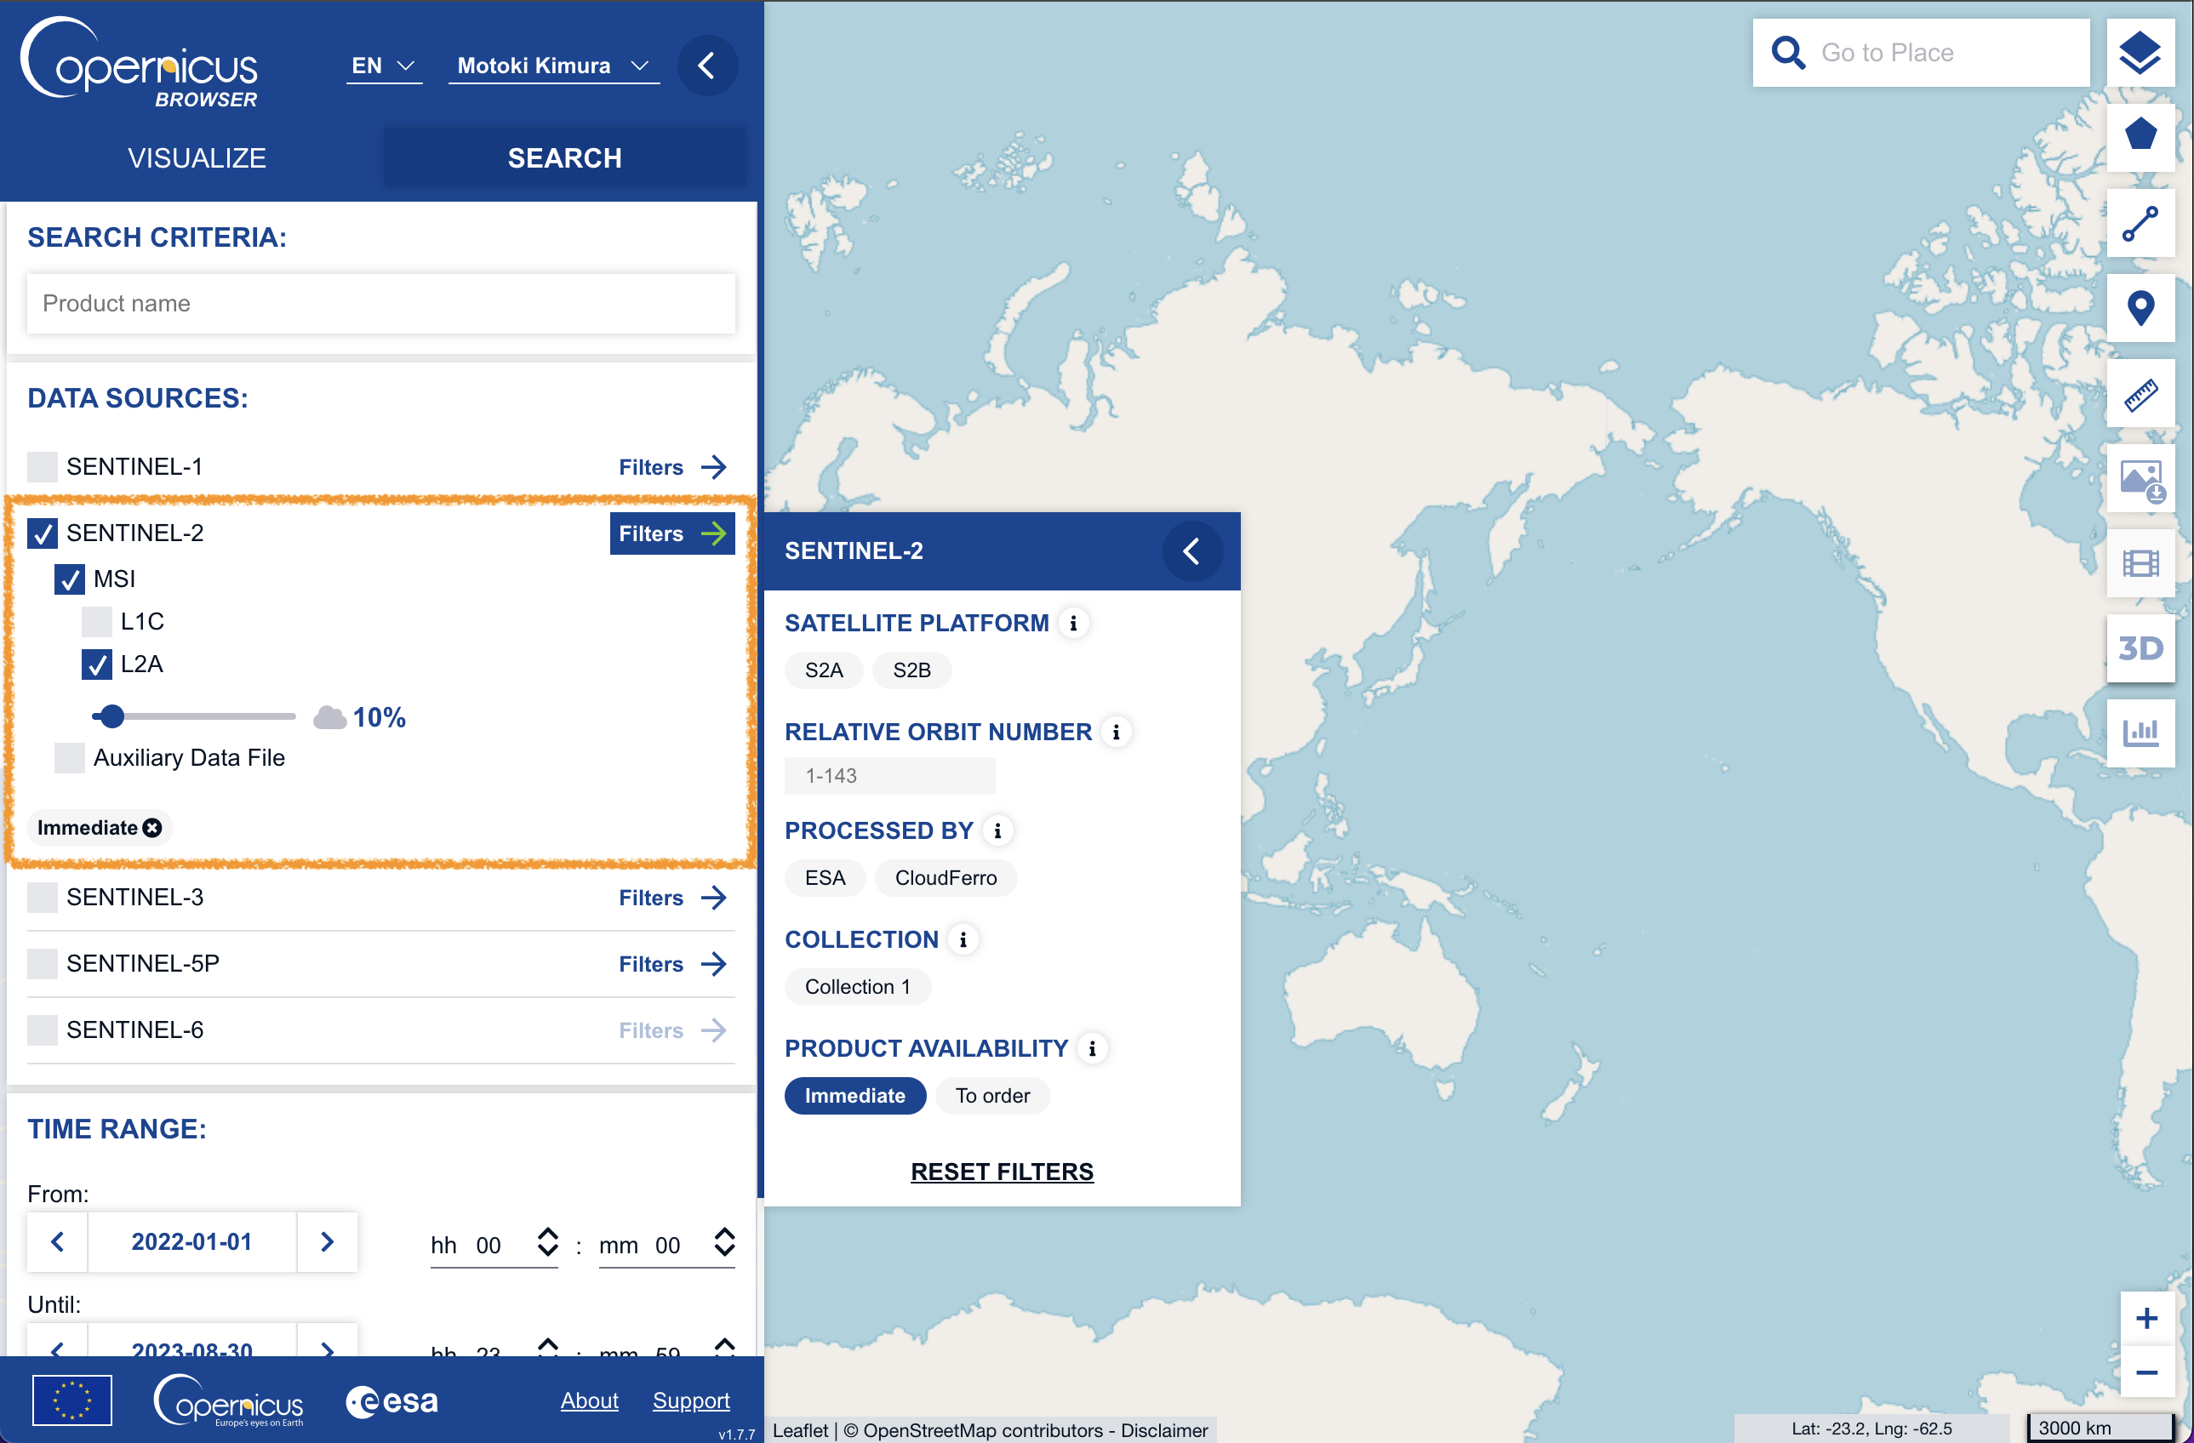The image size is (2194, 1443).
Task: Switch to 3D view
Action: click(2139, 647)
